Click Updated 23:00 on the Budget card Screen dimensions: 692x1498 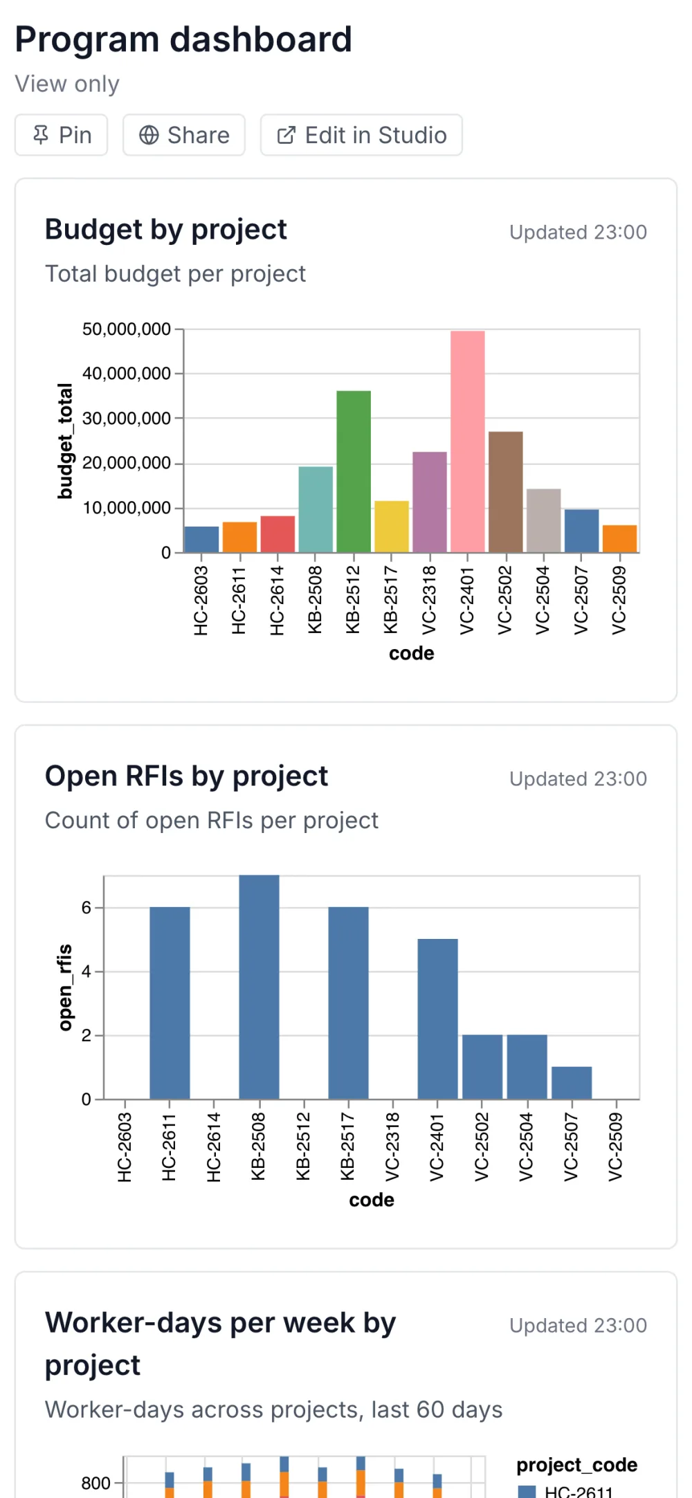coord(579,232)
